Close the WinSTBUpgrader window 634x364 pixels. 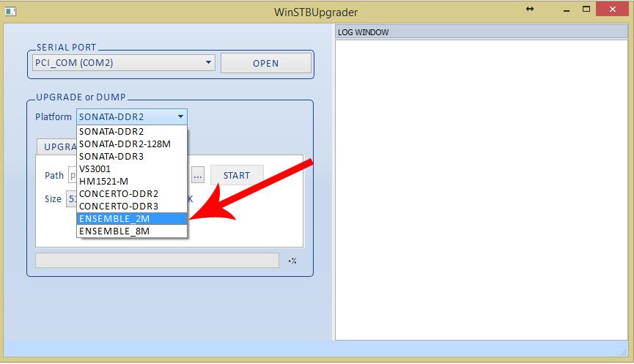[x=613, y=10]
